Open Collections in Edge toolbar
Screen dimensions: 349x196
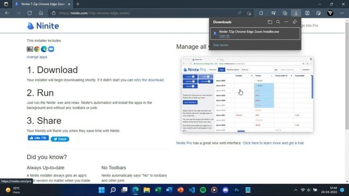(x=285, y=13)
